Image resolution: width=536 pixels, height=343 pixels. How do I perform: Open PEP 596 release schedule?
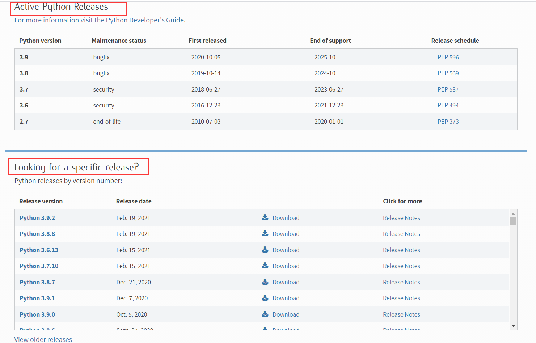[448, 57]
